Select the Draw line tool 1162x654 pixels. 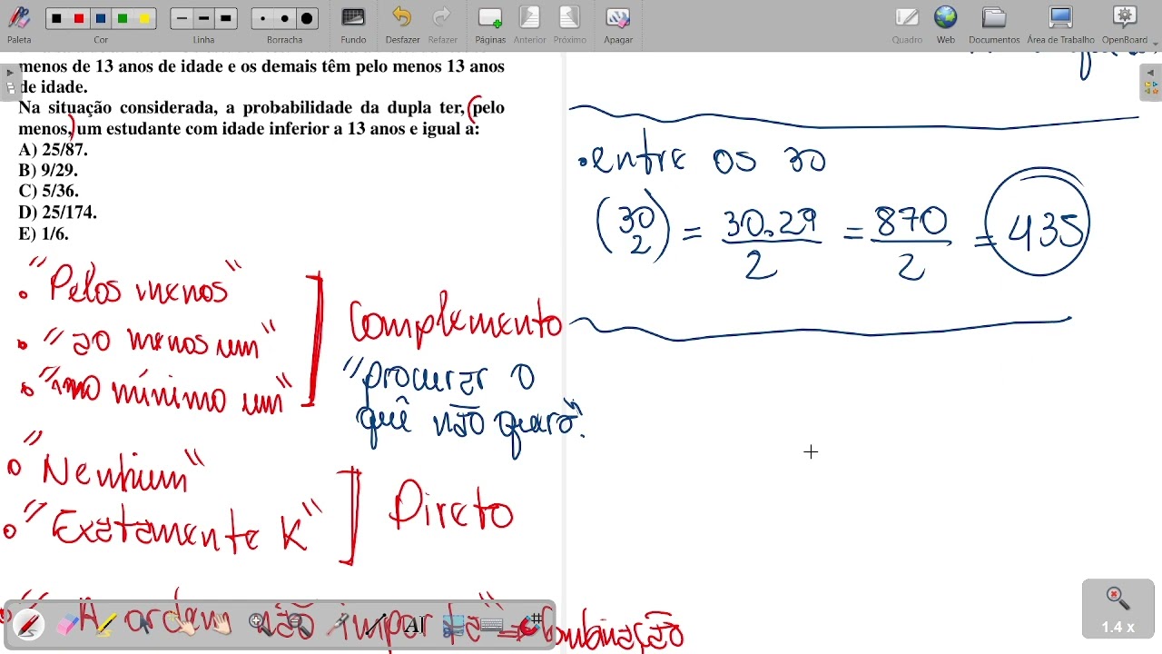tap(376, 624)
